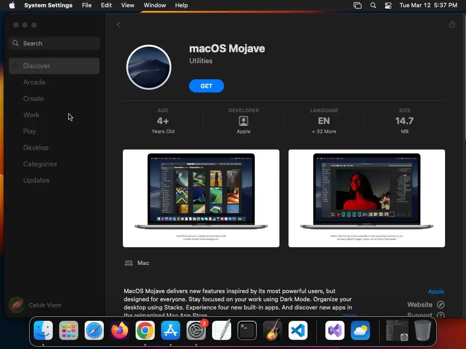Go back using the back chevron
This screenshot has height=349, width=466.
[118, 25]
